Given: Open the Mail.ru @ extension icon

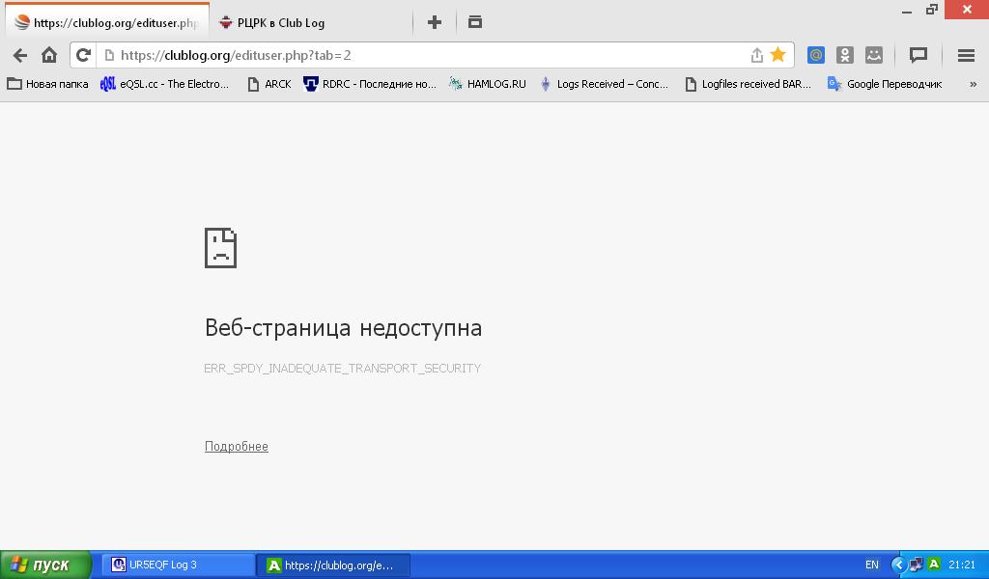Looking at the screenshot, I should tap(816, 55).
